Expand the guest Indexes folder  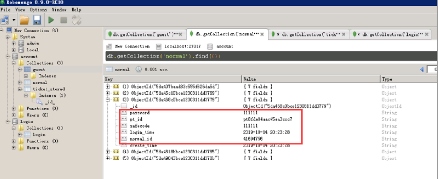click(26, 76)
